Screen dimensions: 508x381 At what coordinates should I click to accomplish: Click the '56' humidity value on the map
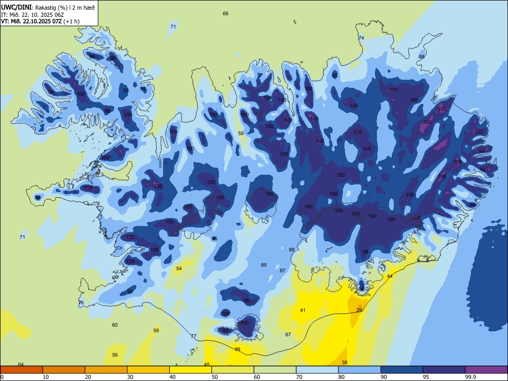click(x=115, y=355)
